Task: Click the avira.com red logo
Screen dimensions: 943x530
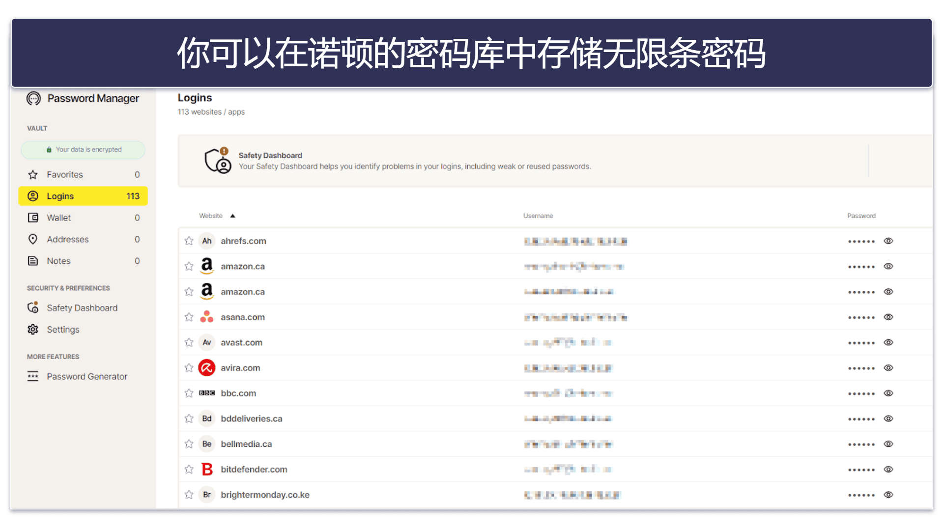Action: click(207, 368)
